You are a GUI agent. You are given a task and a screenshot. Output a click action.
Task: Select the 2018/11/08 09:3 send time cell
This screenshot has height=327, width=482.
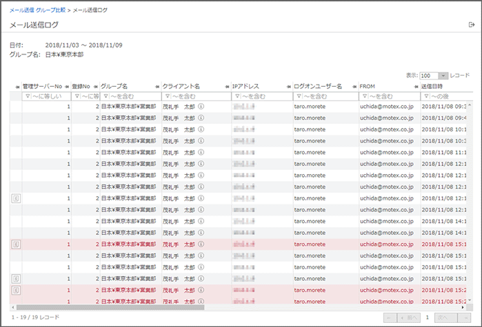[444, 107]
